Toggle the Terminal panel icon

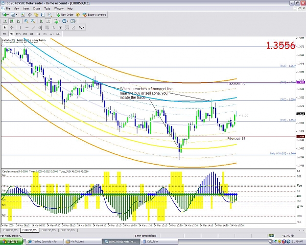click(x=43, y=15)
